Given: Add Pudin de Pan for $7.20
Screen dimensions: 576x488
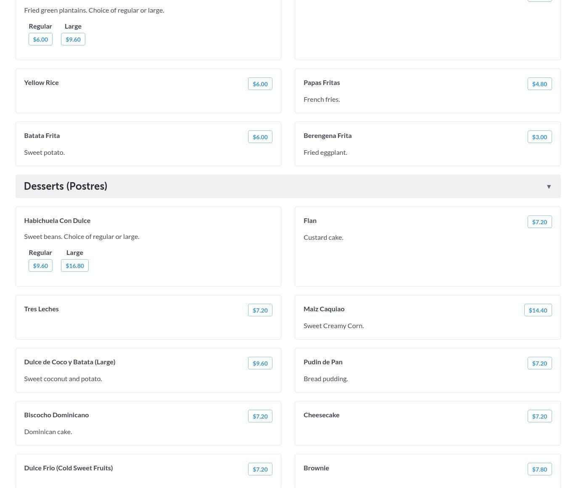Looking at the screenshot, I should [539, 363].
